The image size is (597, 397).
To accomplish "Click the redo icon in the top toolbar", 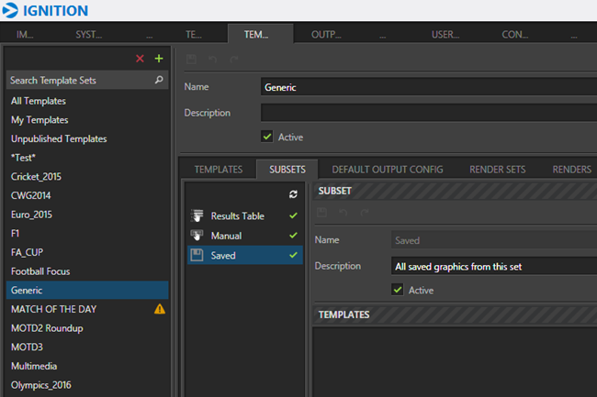I will tap(234, 60).
